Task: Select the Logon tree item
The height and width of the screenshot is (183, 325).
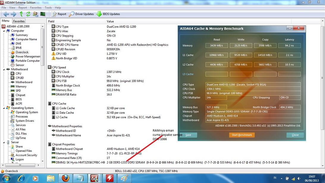Action: click(x=20, y=159)
